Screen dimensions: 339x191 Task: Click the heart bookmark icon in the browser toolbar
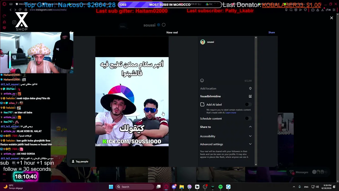[x=305, y=10]
